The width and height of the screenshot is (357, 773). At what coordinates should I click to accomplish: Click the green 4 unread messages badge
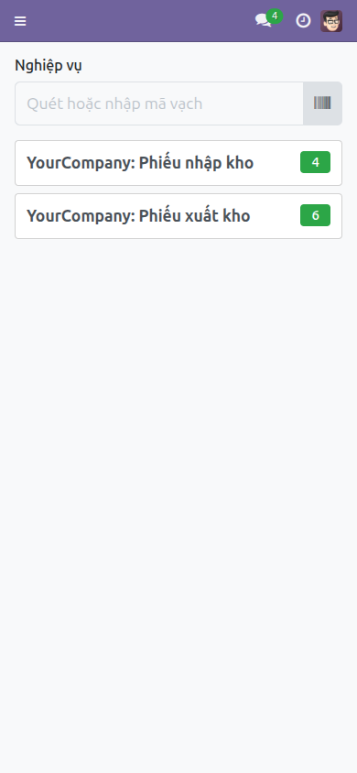coord(275,16)
